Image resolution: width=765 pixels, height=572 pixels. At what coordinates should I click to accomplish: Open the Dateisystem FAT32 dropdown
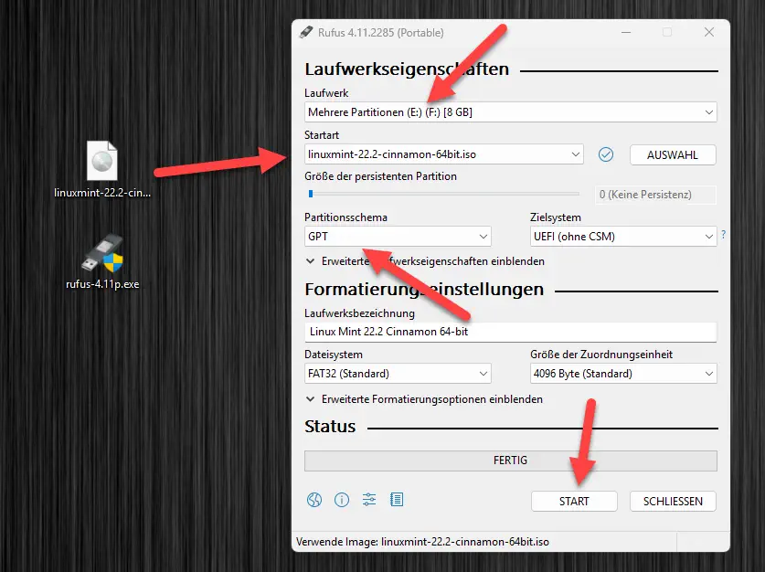click(x=398, y=374)
